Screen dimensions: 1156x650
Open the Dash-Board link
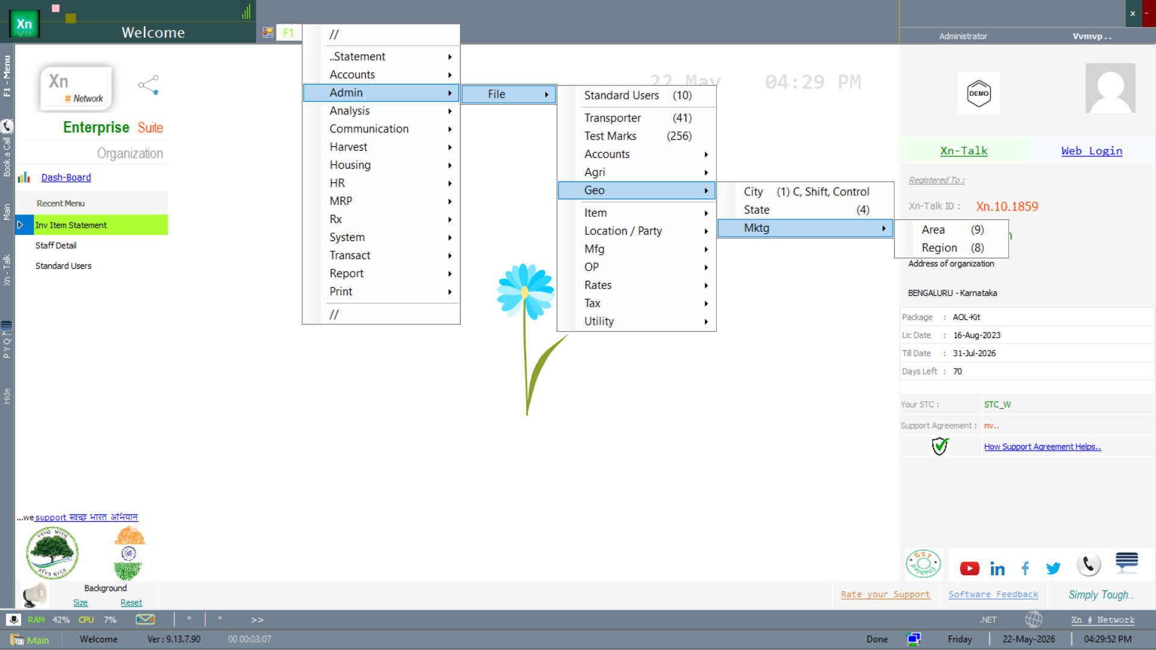[66, 177]
